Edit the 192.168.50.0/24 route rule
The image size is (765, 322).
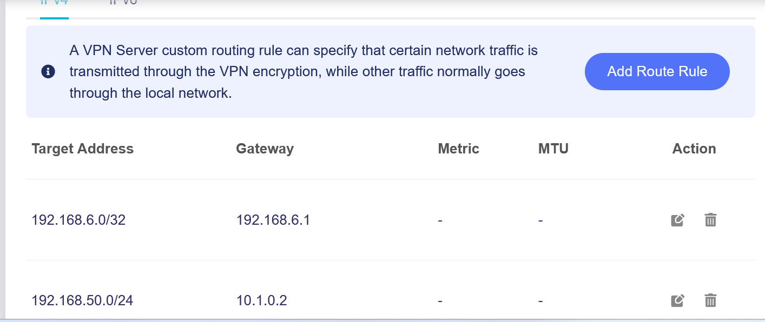click(677, 300)
